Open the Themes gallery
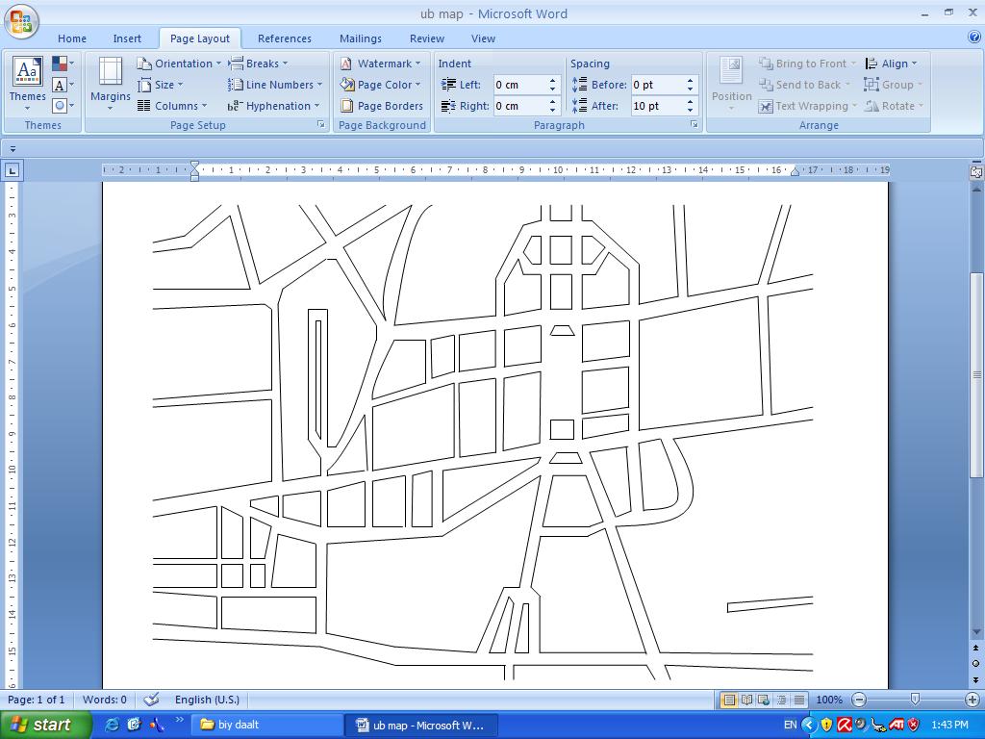Image resolution: width=985 pixels, height=739 pixels. 28,81
